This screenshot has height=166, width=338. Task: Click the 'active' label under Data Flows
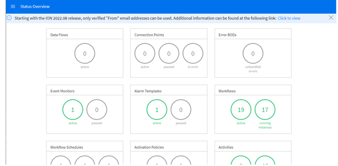[x=85, y=67]
